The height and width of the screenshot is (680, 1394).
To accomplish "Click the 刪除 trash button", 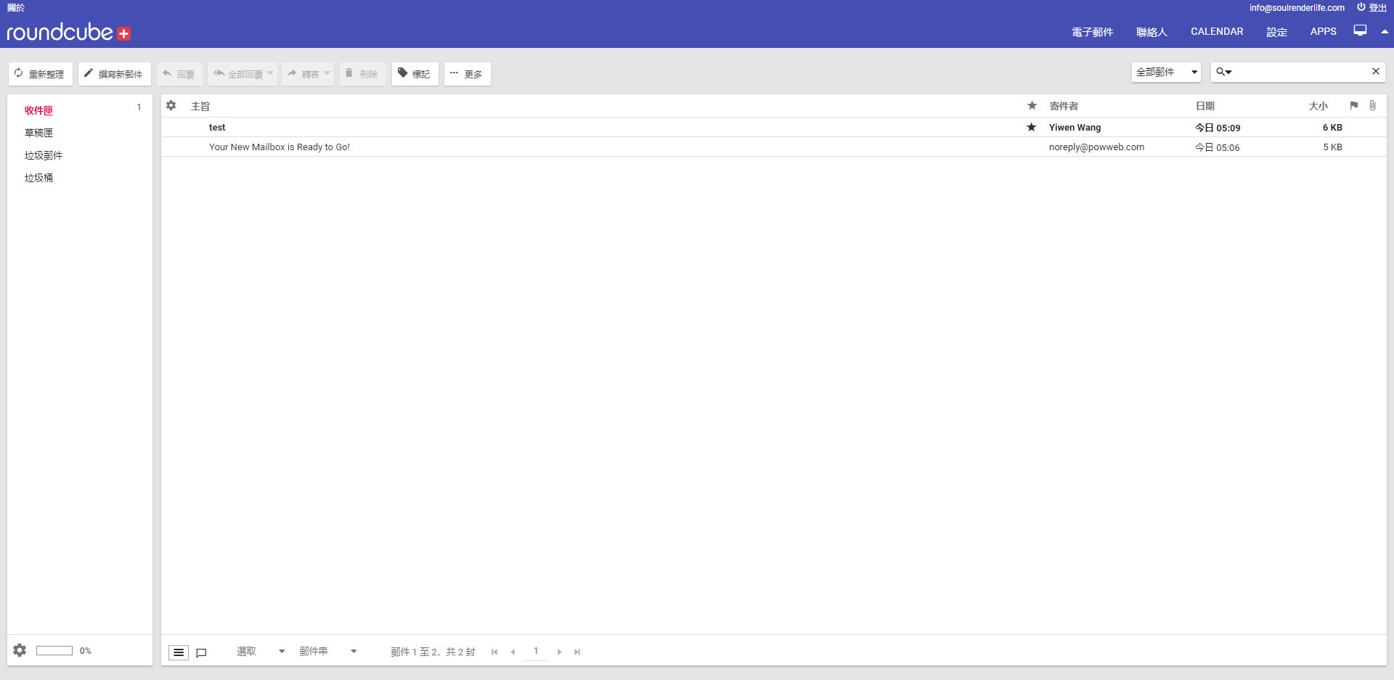I will click(362, 74).
